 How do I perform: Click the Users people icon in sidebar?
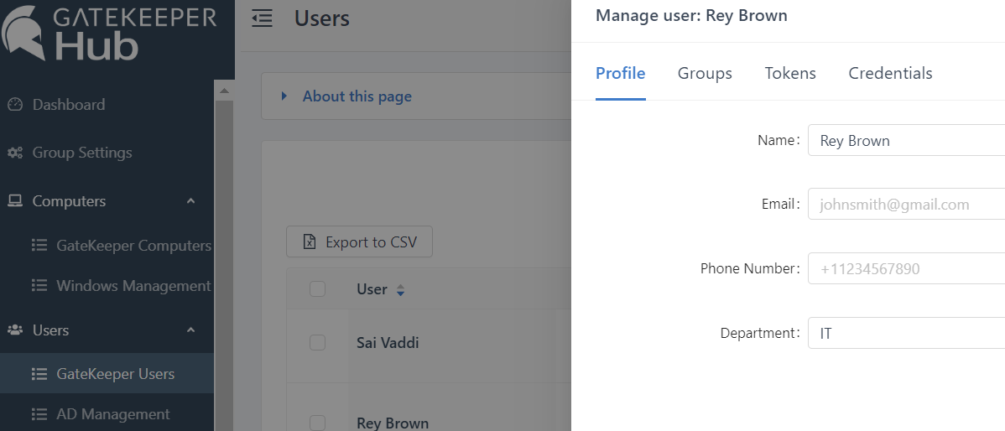click(x=14, y=330)
